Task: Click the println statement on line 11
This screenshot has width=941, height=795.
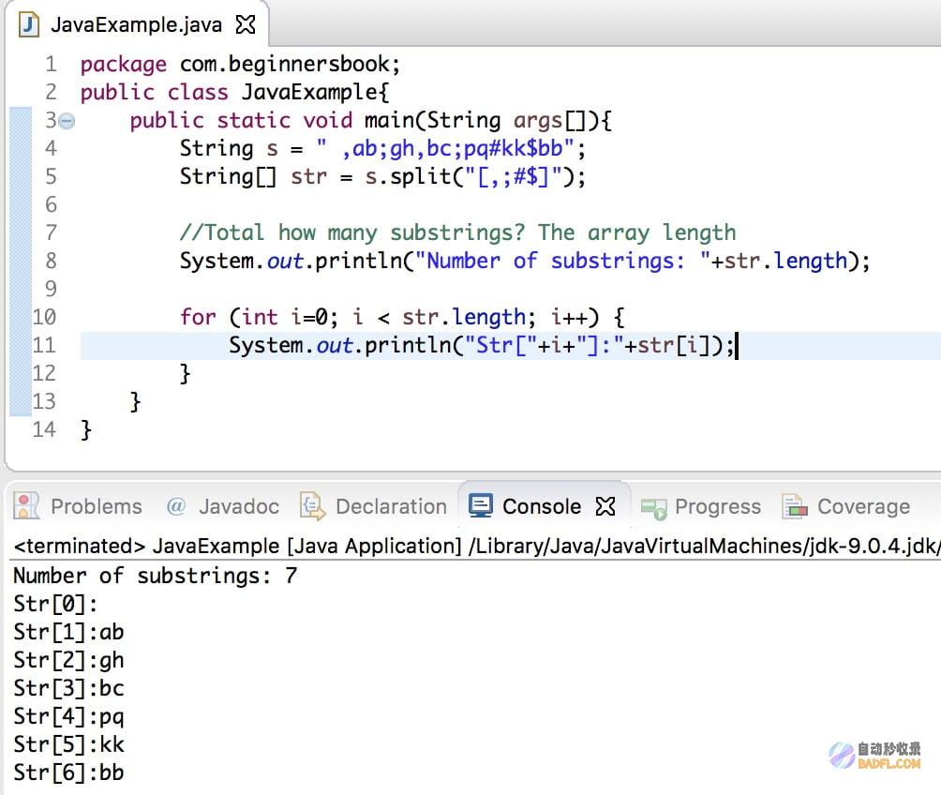Action: [482, 345]
